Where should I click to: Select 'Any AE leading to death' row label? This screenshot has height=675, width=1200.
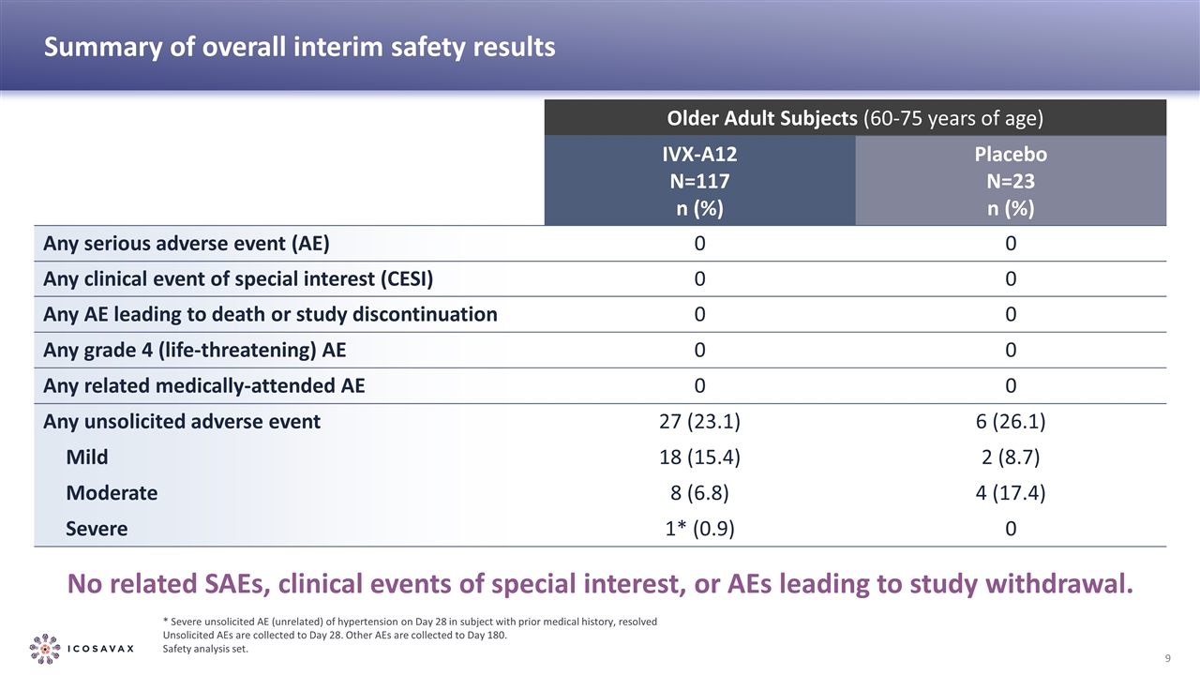coord(270,315)
